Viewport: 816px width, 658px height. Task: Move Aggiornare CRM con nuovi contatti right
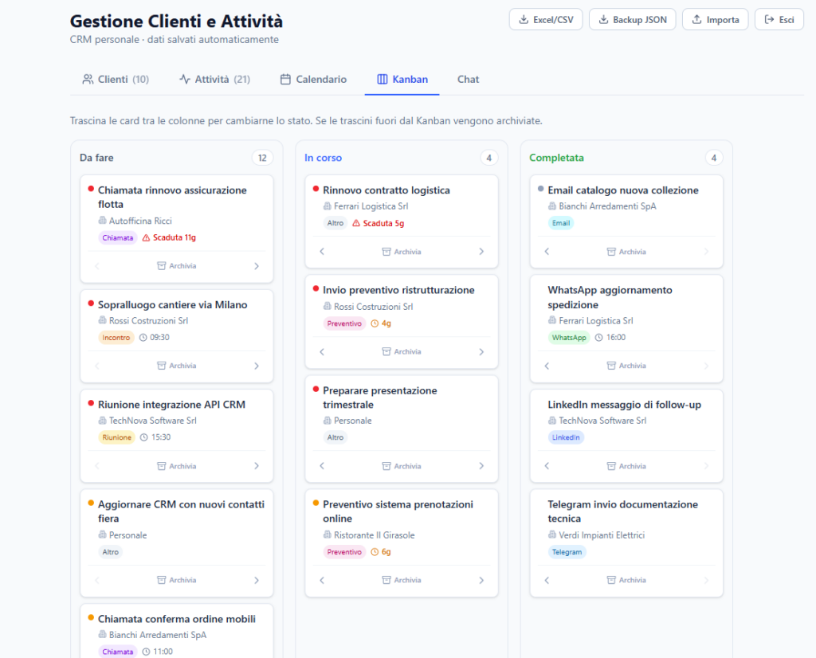pyautogui.click(x=257, y=580)
